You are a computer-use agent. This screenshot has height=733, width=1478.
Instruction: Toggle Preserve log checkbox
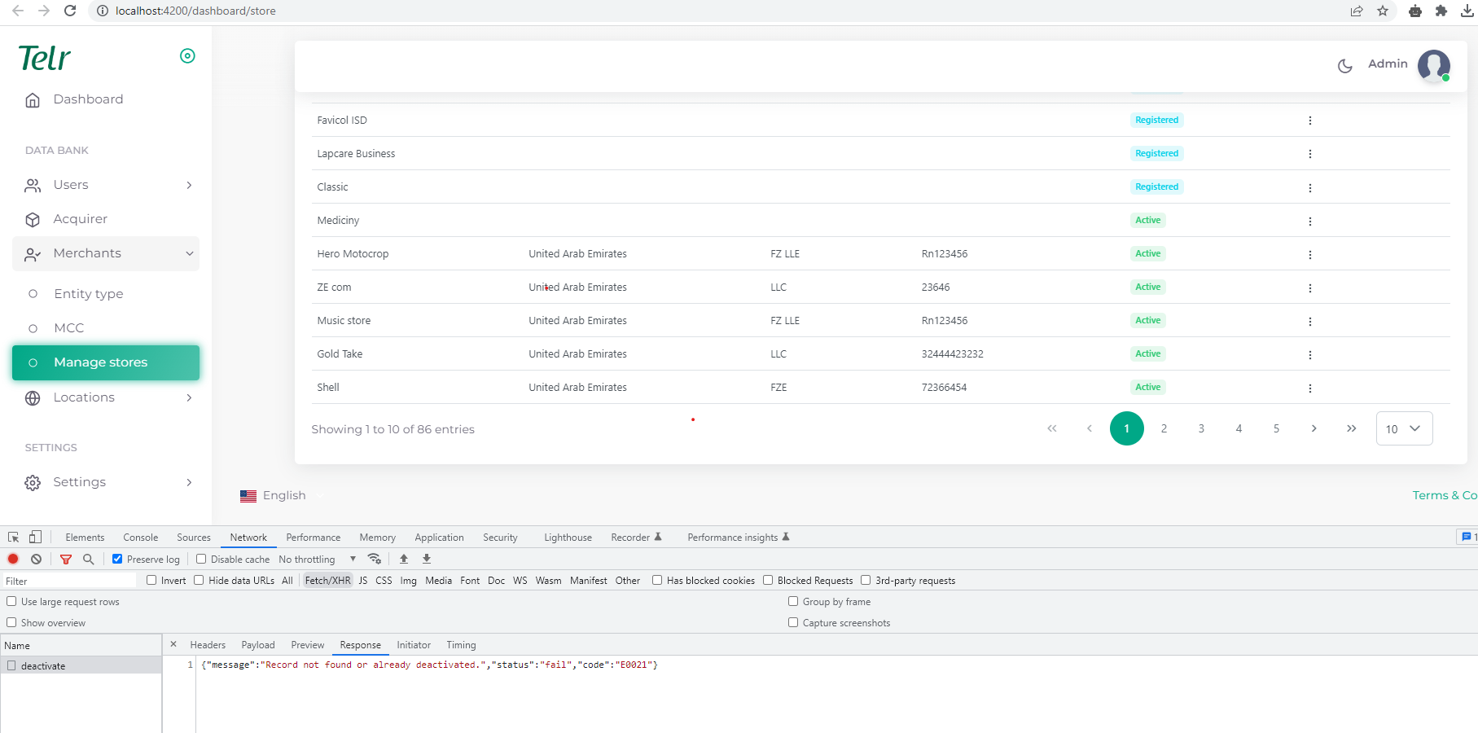(117, 559)
